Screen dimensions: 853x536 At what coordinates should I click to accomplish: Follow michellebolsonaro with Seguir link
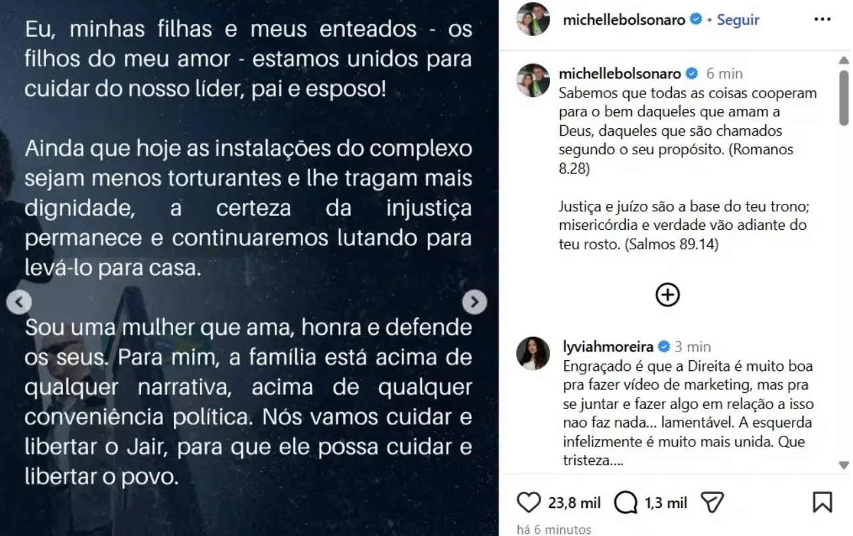[738, 20]
